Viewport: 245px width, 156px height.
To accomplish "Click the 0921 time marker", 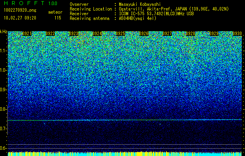I will (x=27, y=34).
